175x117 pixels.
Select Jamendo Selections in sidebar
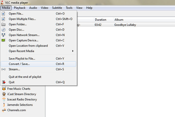click(x=20, y=105)
